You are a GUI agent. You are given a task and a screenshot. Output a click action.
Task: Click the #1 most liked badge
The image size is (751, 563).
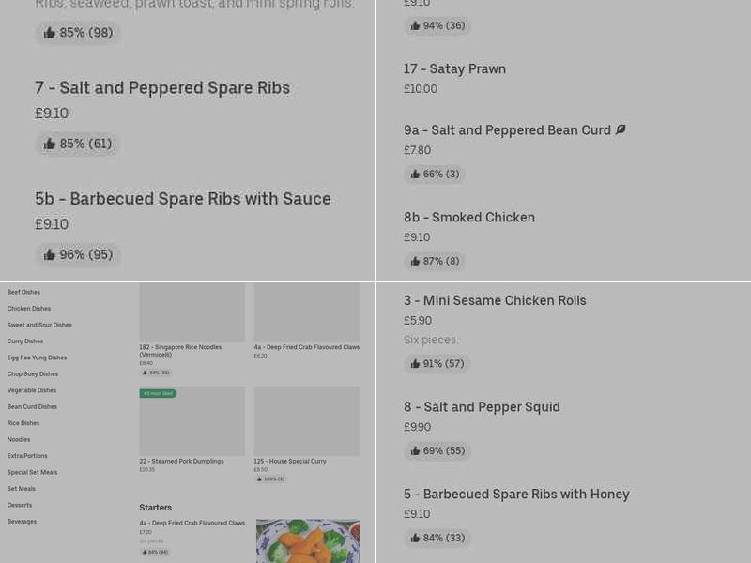(x=158, y=393)
